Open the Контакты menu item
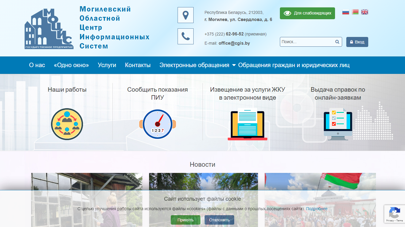Image resolution: width=405 pixels, height=227 pixels. (138, 65)
